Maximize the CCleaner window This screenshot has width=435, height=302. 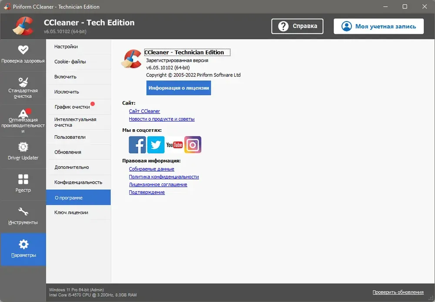click(405, 7)
